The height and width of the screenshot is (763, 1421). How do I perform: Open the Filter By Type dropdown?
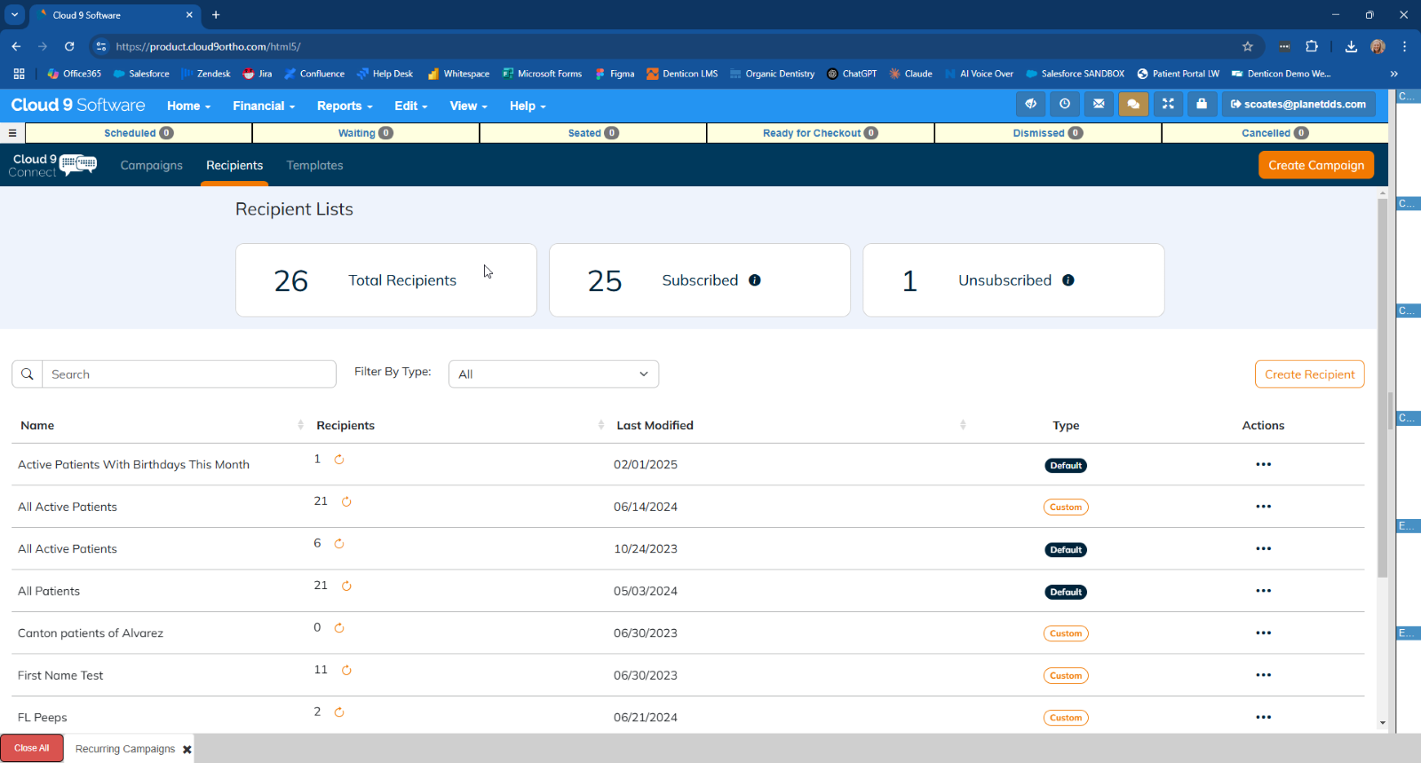tap(553, 374)
